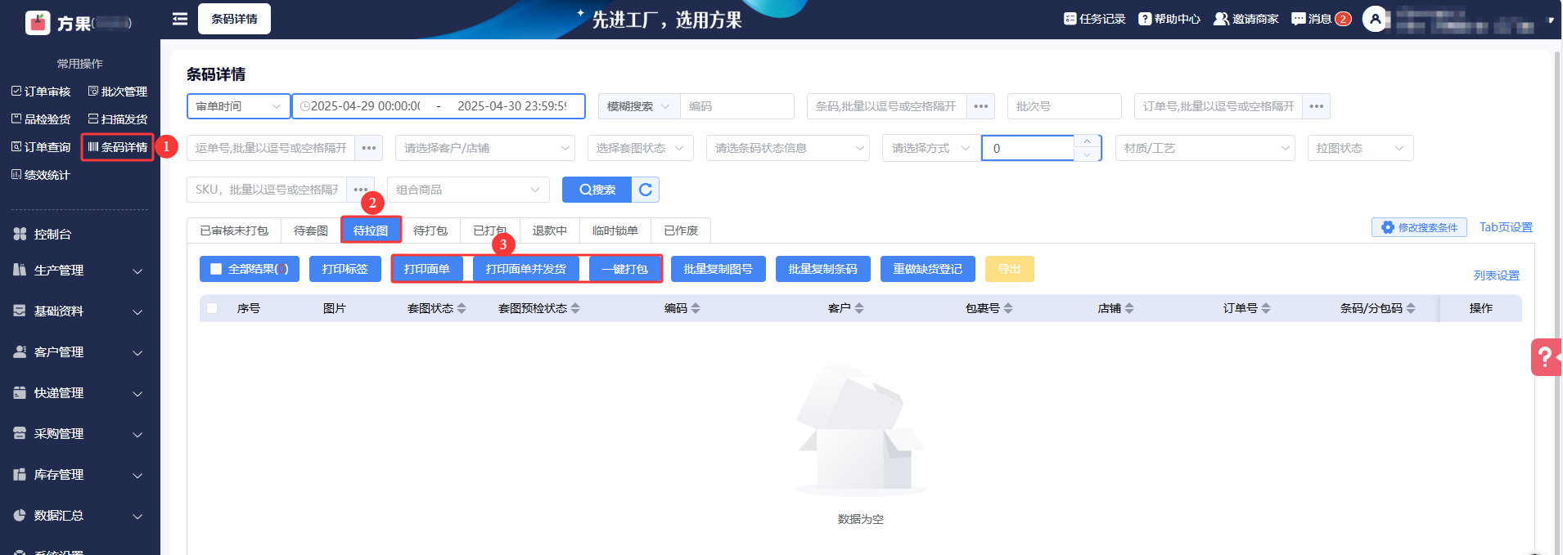The width and height of the screenshot is (1563, 555).
Task: Expand 客户管理 menu
Action: pos(79,352)
